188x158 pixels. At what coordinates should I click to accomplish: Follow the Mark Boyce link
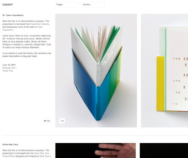click(45, 156)
